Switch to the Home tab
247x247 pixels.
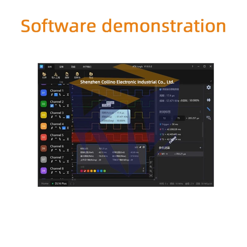click(x=45, y=183)
